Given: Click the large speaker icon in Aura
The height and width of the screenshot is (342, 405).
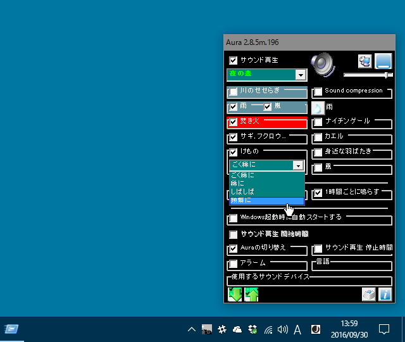Looking at the screenshot, I should (323, 64).
